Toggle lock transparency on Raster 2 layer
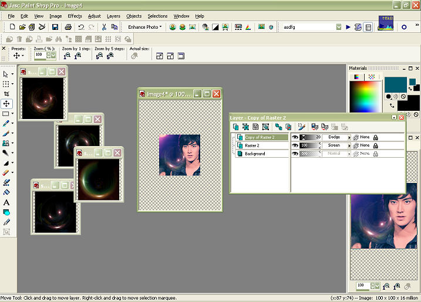This screenshot has height=302, width=421. (376, 145)
